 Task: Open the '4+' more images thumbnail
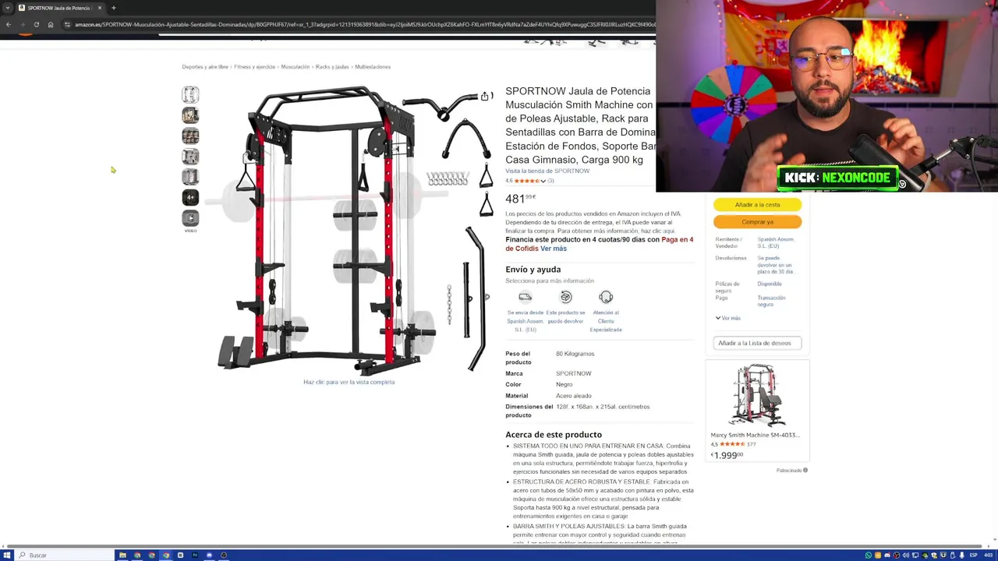click(190, 197)
